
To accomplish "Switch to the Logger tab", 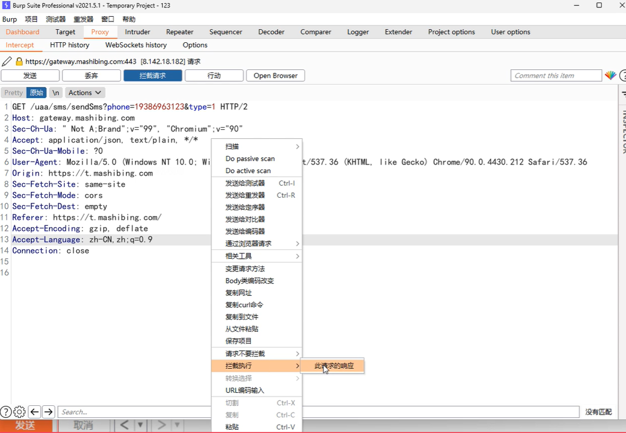I will pos(358,32).
